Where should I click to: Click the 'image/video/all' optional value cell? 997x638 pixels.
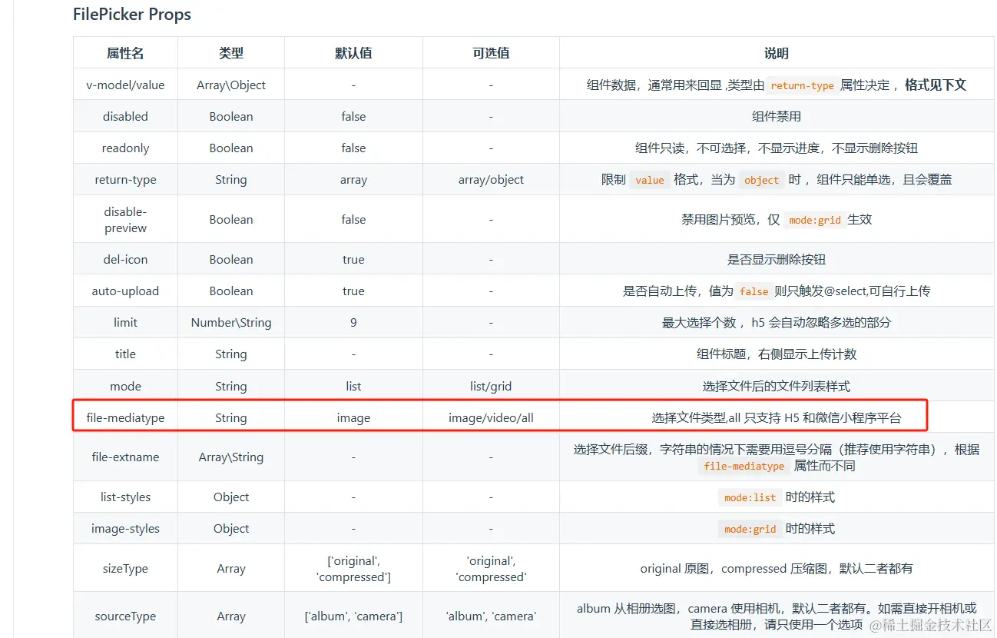click(x=491, y=417)
